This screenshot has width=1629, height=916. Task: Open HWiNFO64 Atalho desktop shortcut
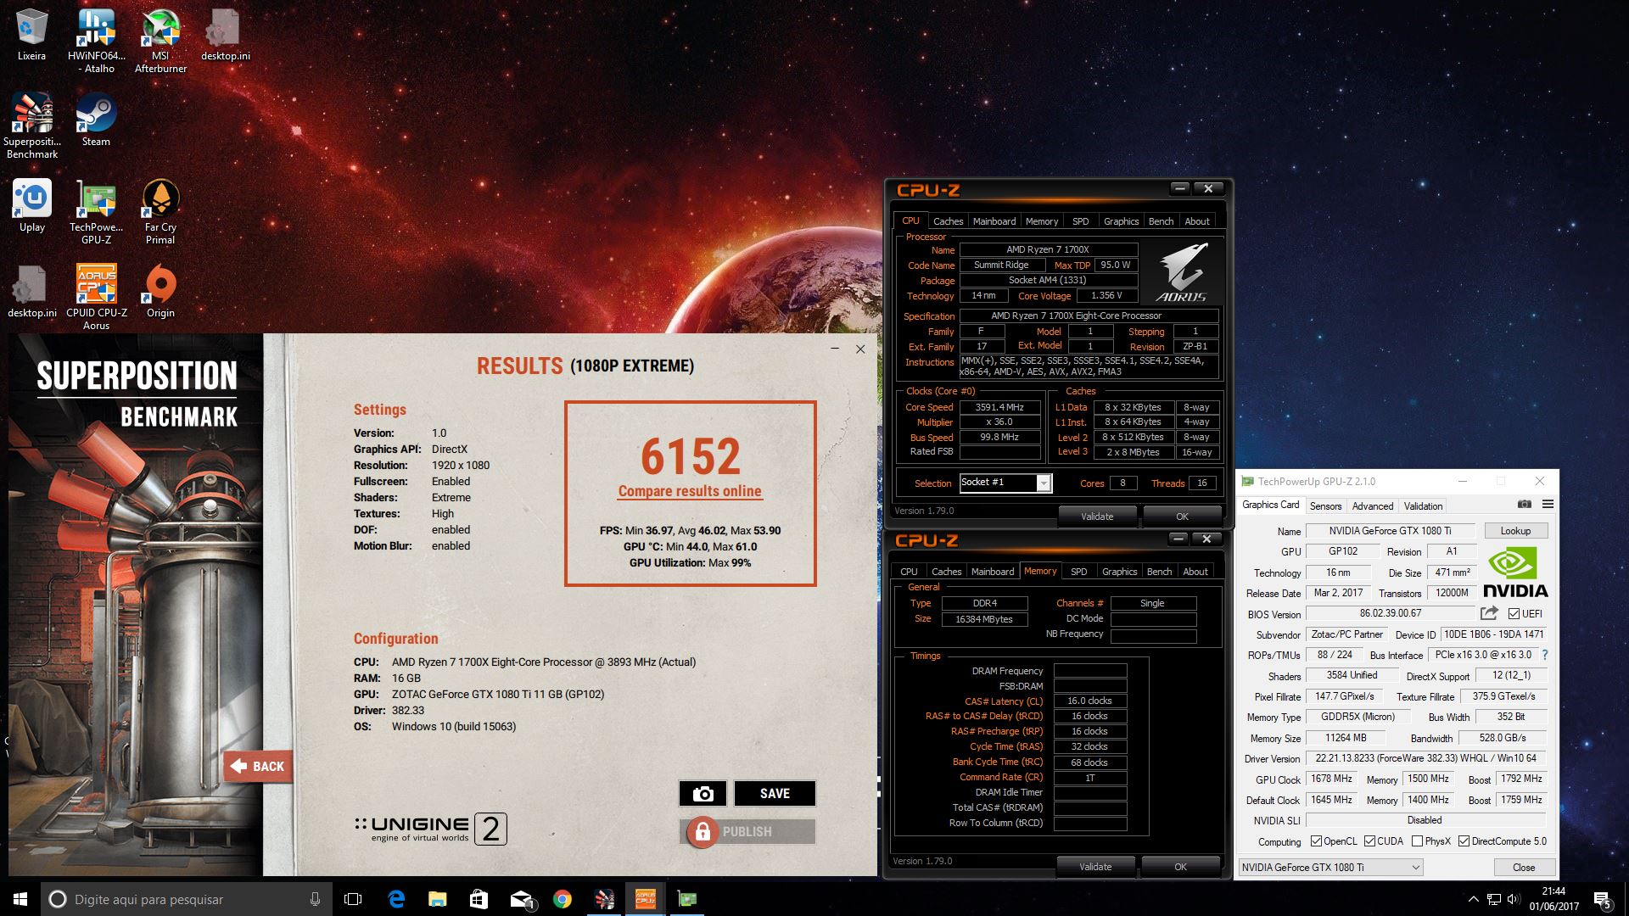pyautogui.click(x=96, y=41)
